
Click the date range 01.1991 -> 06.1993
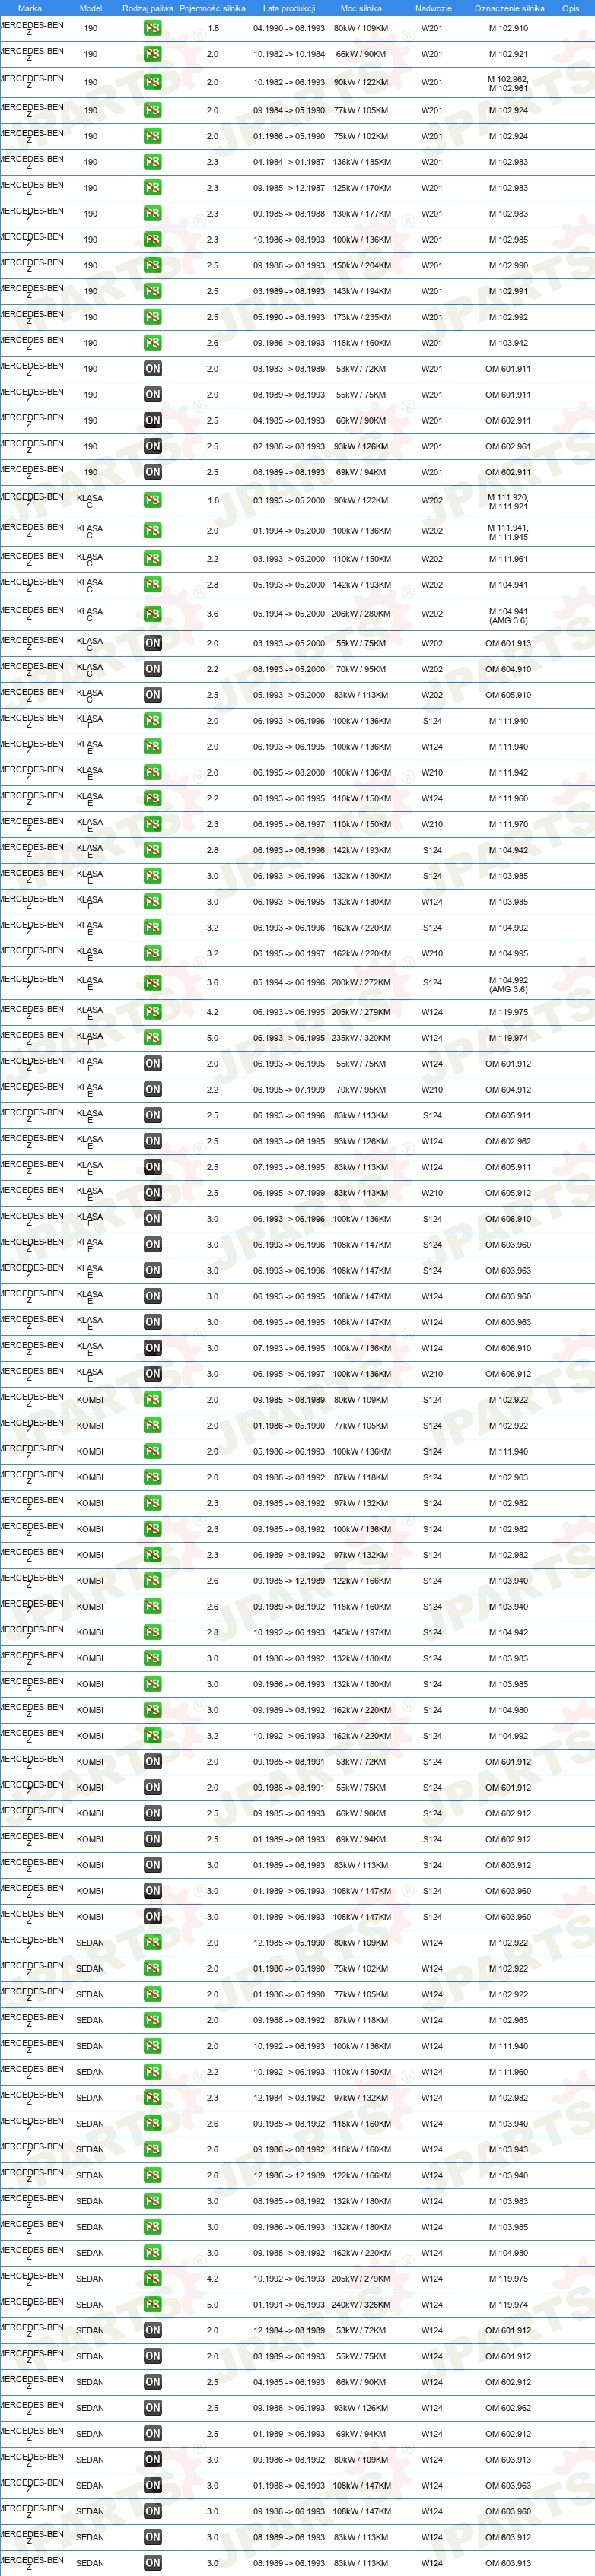289,2304
